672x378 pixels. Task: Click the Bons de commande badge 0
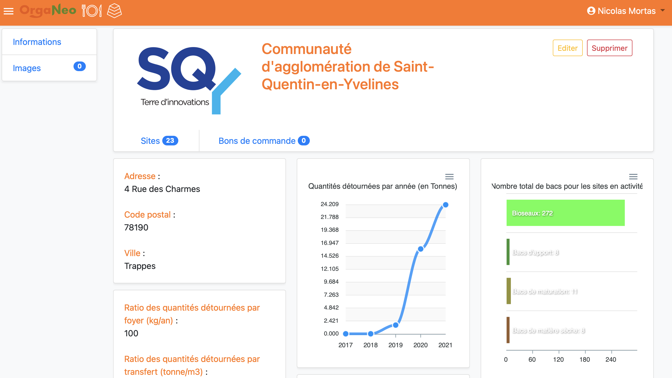(x=304, y=141)
